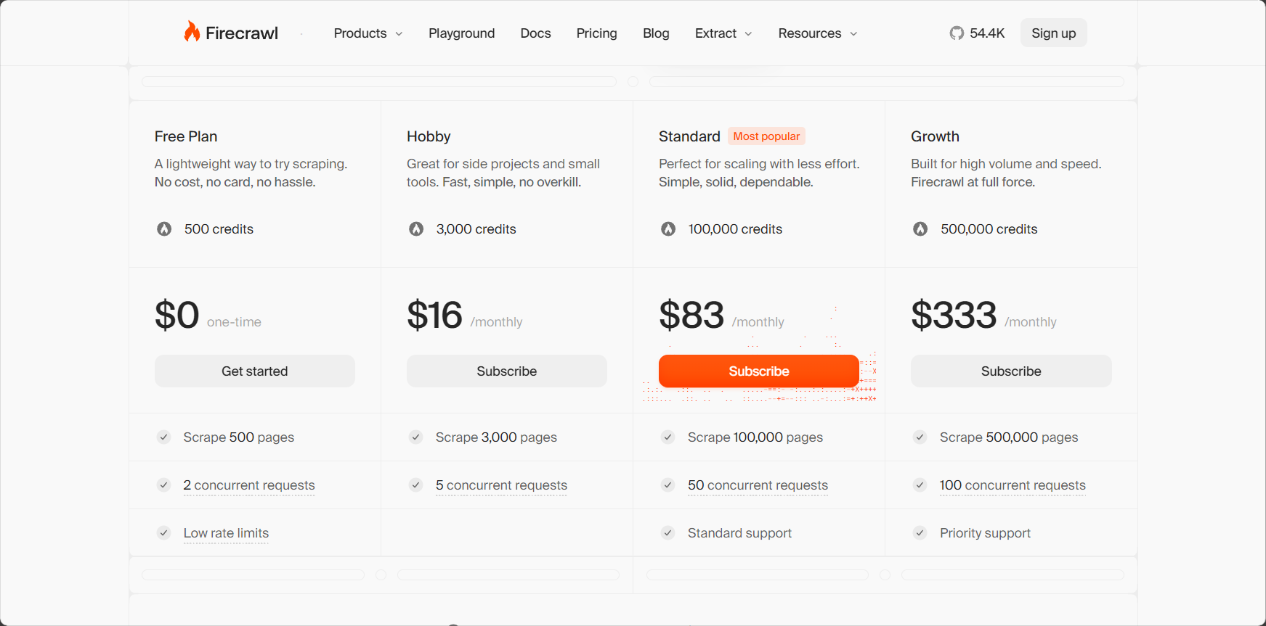Click the '500 credits' text
Image resolution: width=1266 pixels, height=626 pixels.
pos(219,229)
